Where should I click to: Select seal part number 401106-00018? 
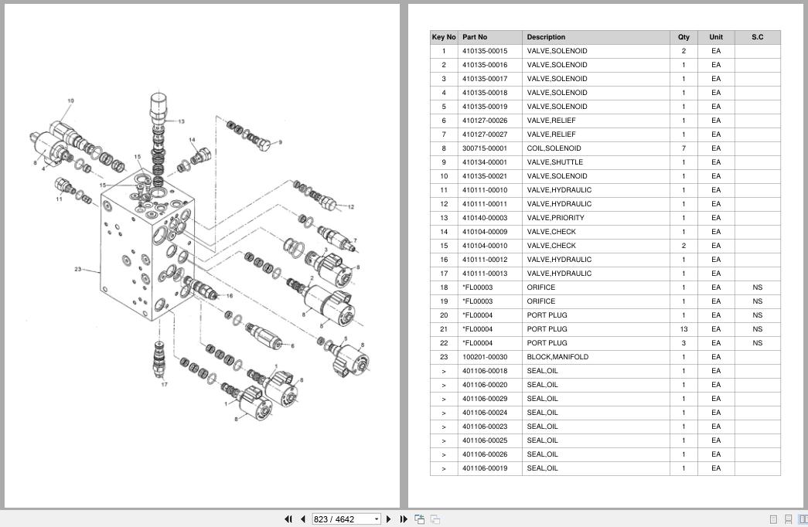(x=484, y=371)
